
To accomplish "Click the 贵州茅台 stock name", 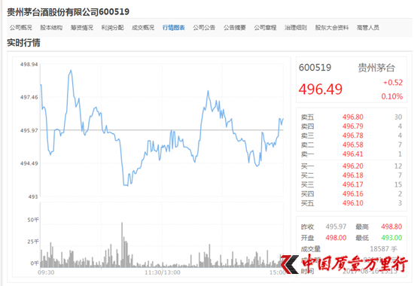I will 376,68.
